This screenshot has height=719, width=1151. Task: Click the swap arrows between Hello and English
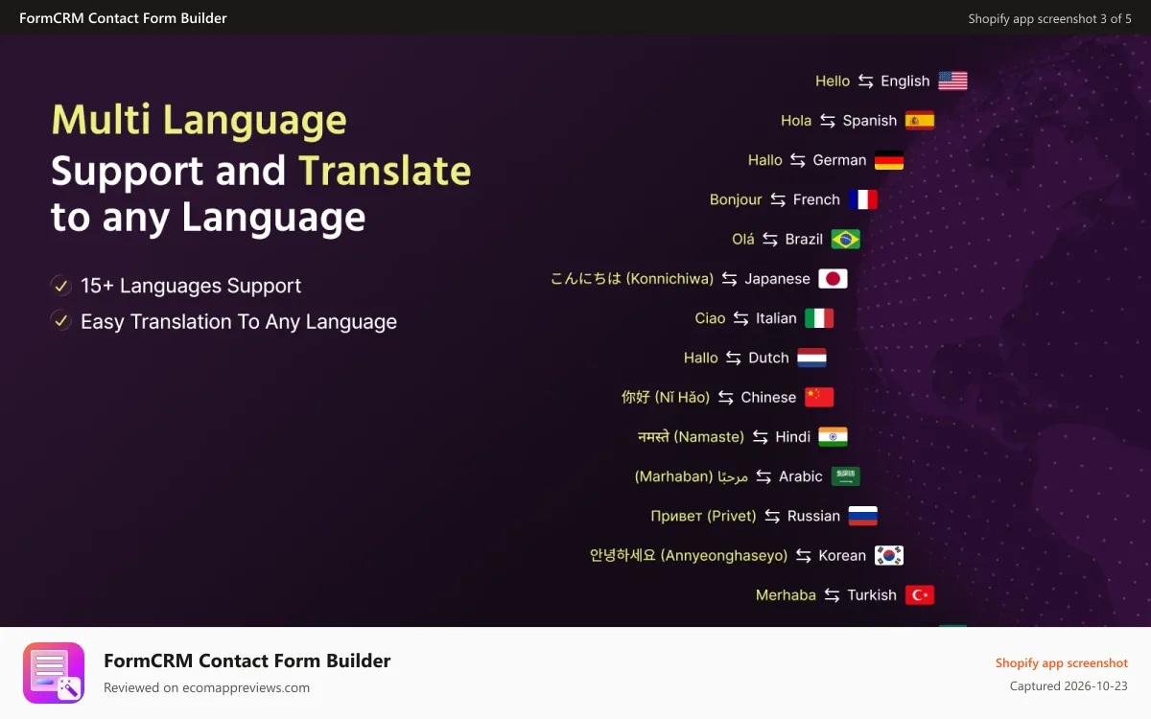(x=865, y=81)
